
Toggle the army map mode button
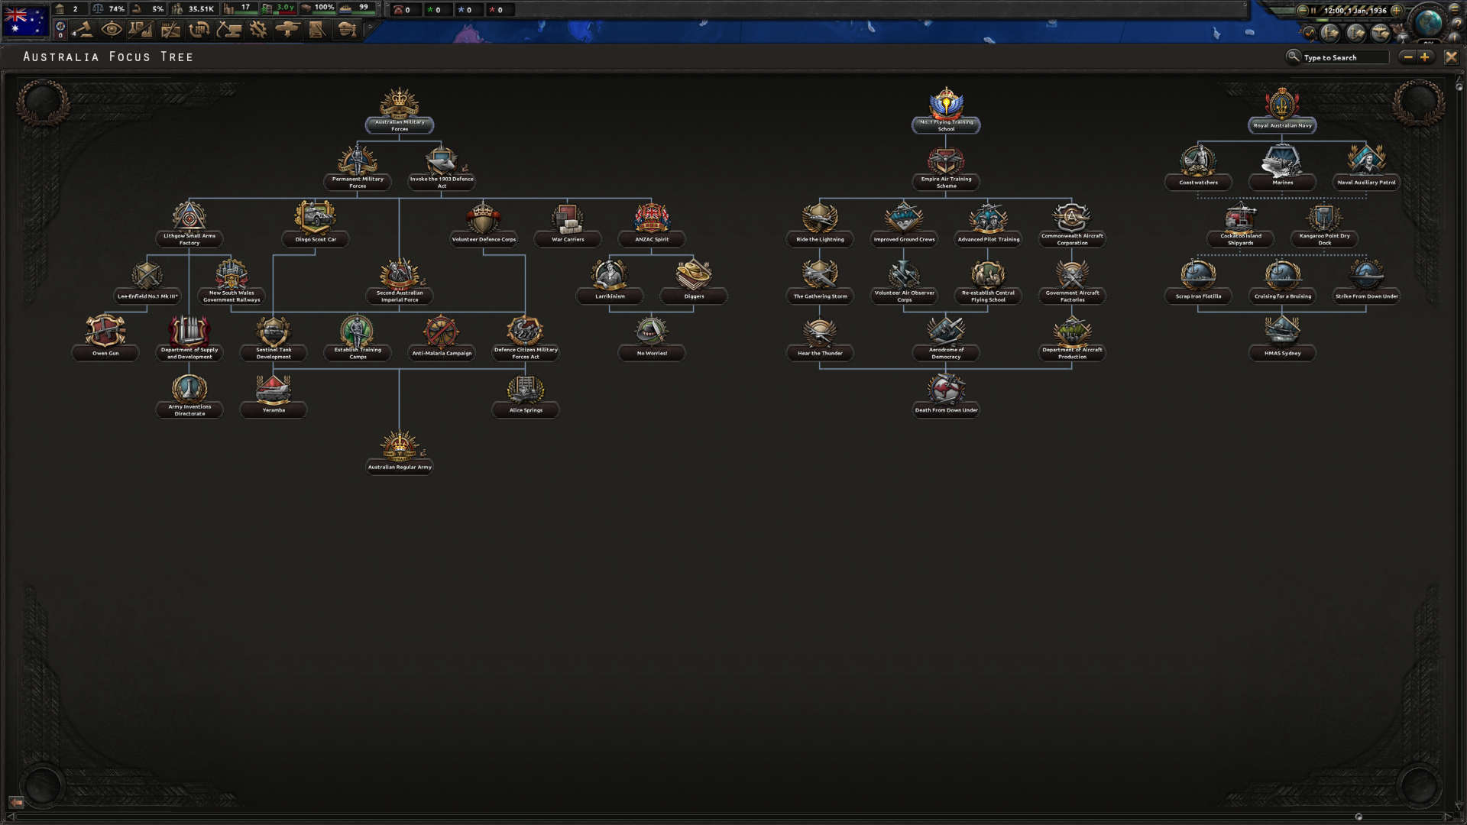(x=1330, y=33)
